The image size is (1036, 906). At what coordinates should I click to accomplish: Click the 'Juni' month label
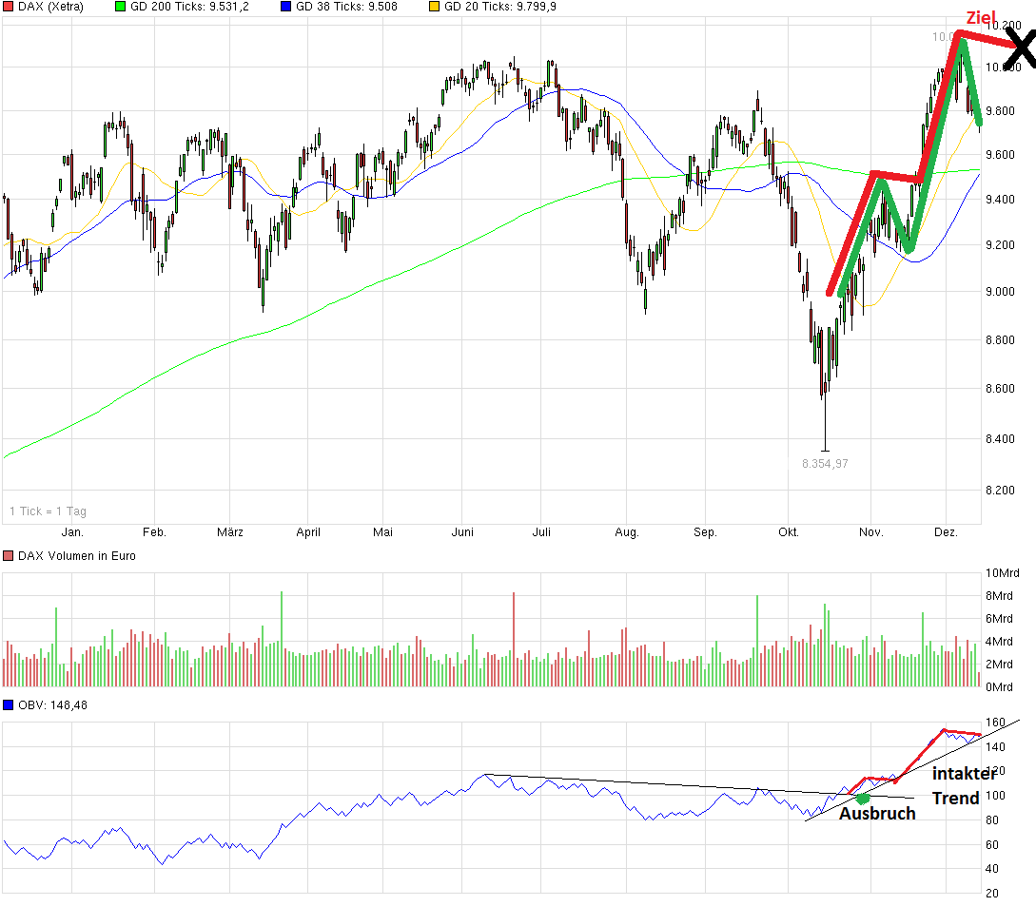click(x=461, y=532)
